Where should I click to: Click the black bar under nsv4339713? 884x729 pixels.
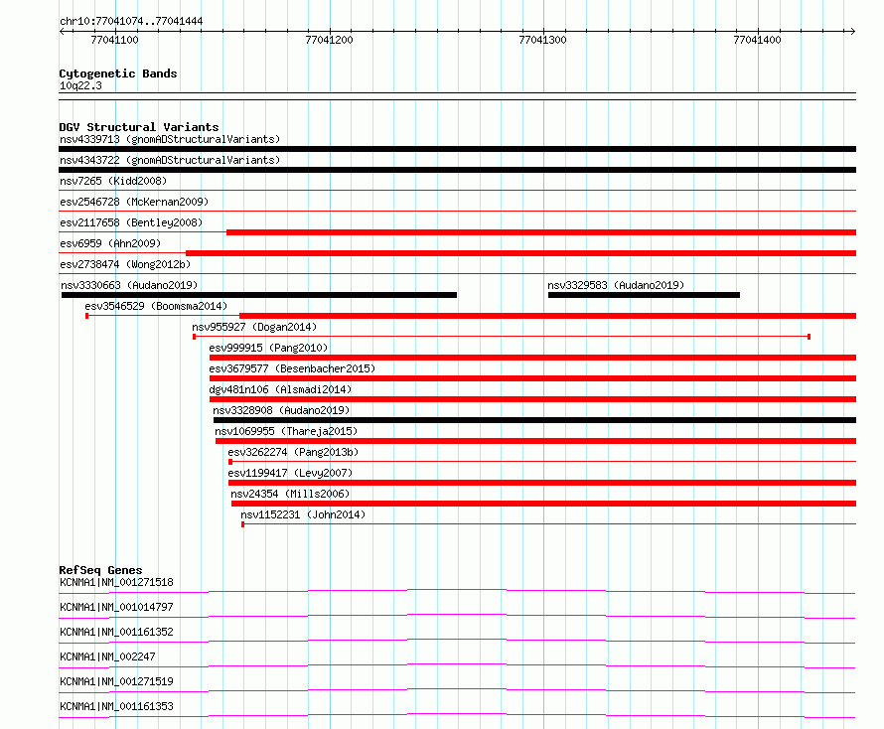457,149
